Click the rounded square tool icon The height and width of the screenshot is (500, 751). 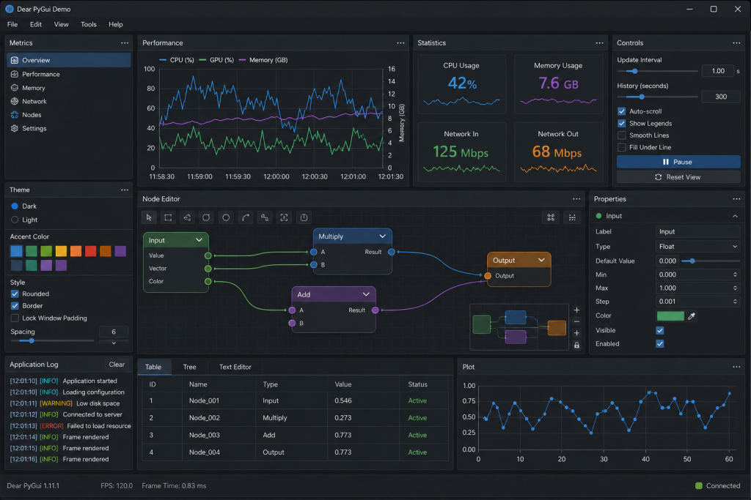point(206,217)
